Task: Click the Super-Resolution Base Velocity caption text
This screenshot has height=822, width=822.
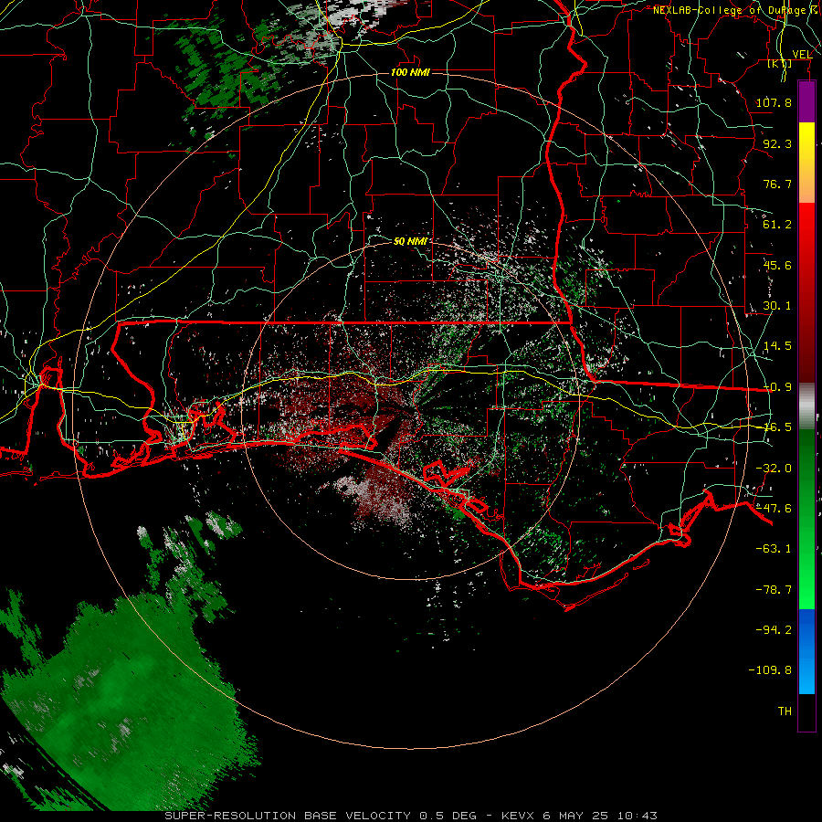Action: [410, 816]
